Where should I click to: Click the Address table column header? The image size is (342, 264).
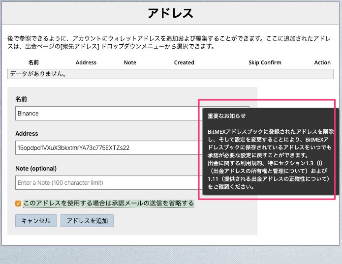(x=86, y=62)
